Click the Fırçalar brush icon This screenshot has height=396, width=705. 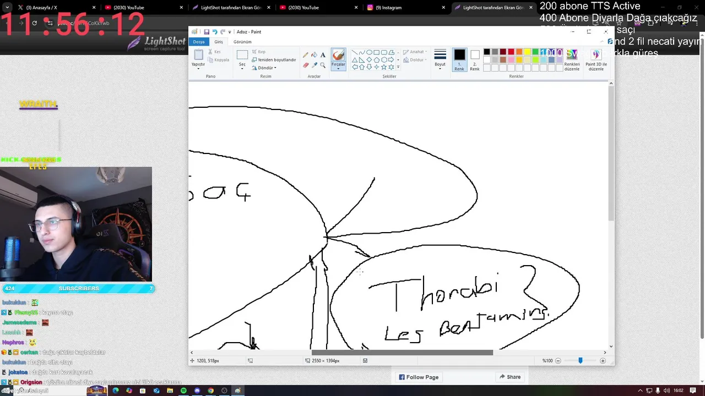[338, 55]
